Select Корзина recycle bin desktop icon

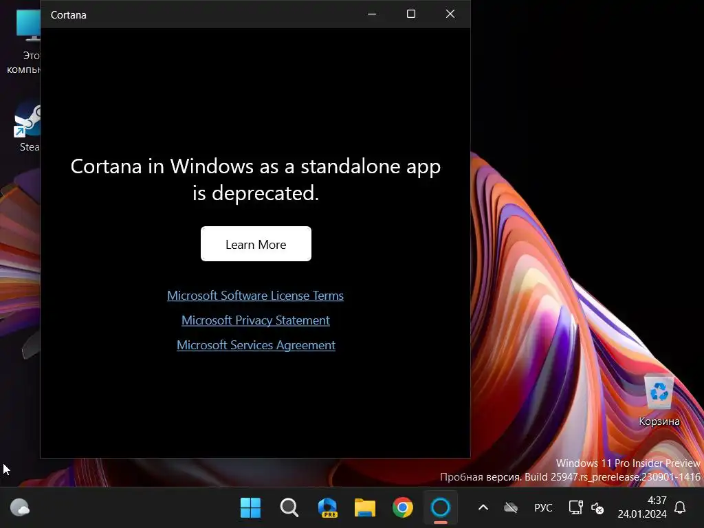(659, 399)
